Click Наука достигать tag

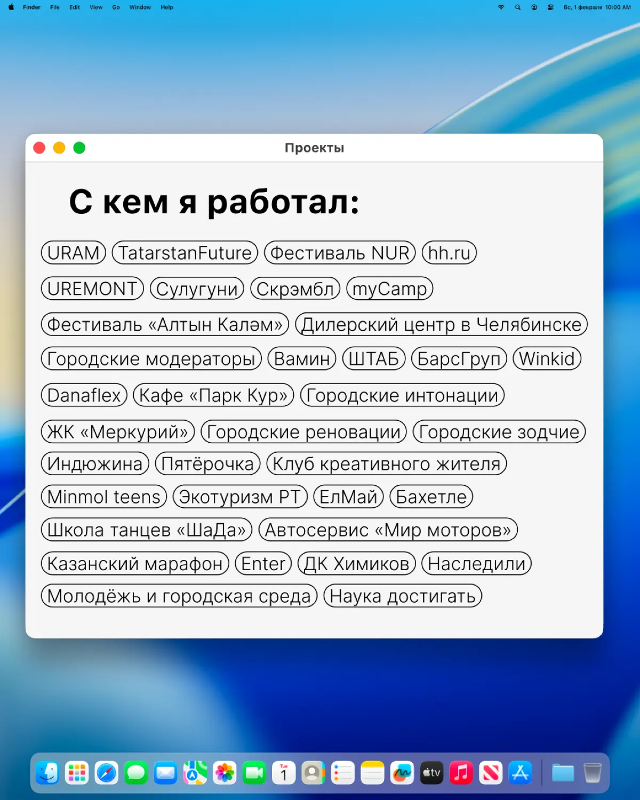[x=403, y=596]
